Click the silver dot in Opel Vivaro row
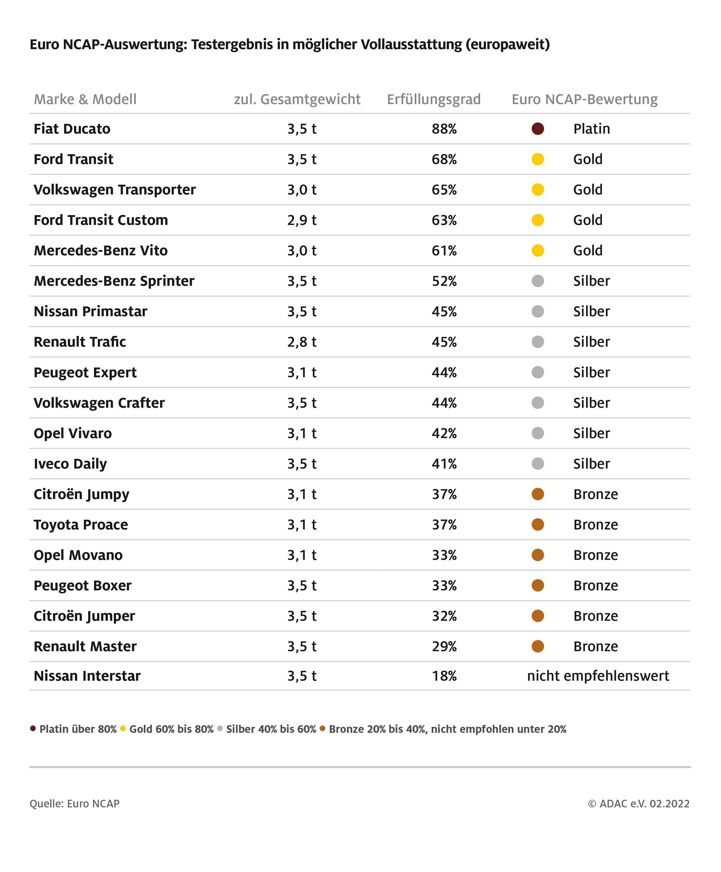721x872 pixels. click(538, 433)
